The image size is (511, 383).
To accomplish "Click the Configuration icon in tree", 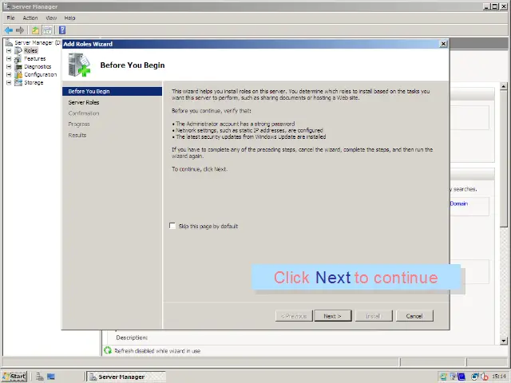I will point(18,74).
